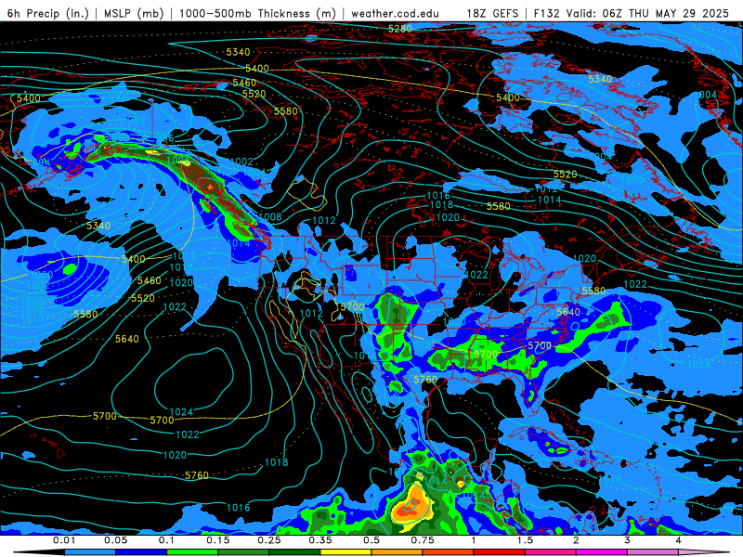
Task: Click the 'MSLP (mb)' header label
Action: 134,13
